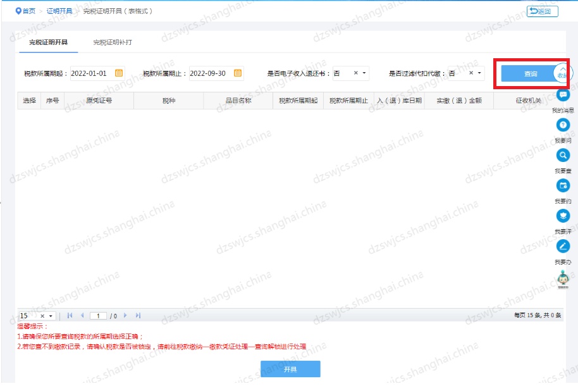Click the 品目名称 column header
Viewport: 578px width, 386px height.
(x=238, y=101)
